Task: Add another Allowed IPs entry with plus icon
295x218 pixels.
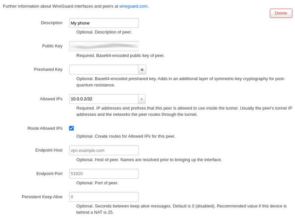Action: pyautogui.click(x=142, y=99)
